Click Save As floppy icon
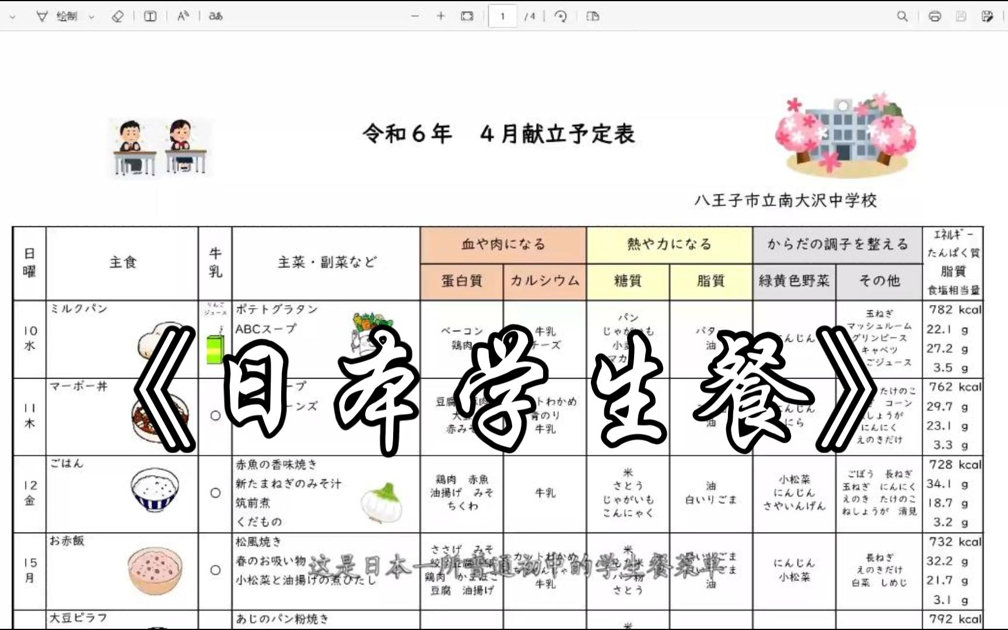 988,16
